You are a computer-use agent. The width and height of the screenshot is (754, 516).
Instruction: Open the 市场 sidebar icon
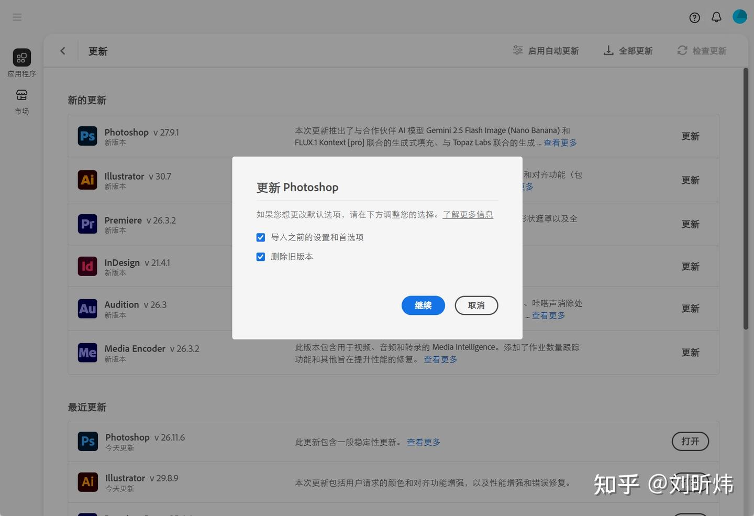coord(22,95)
